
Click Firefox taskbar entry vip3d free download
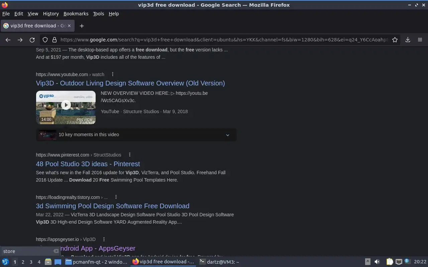pyautogui.click(x=163, y=262)
